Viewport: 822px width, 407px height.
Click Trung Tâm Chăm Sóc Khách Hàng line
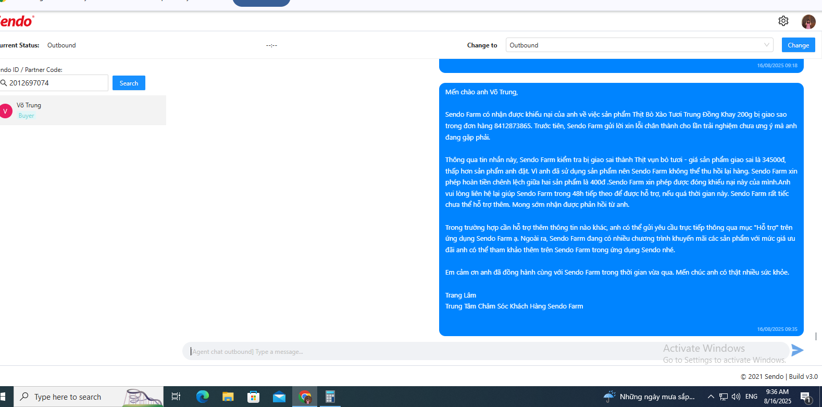514,306
